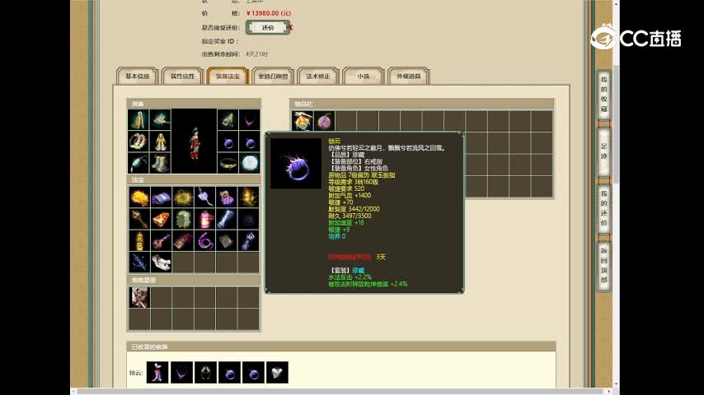704x395 pixels.
Task: Open 足迹 from the side panel
Action: pos(604,151)
